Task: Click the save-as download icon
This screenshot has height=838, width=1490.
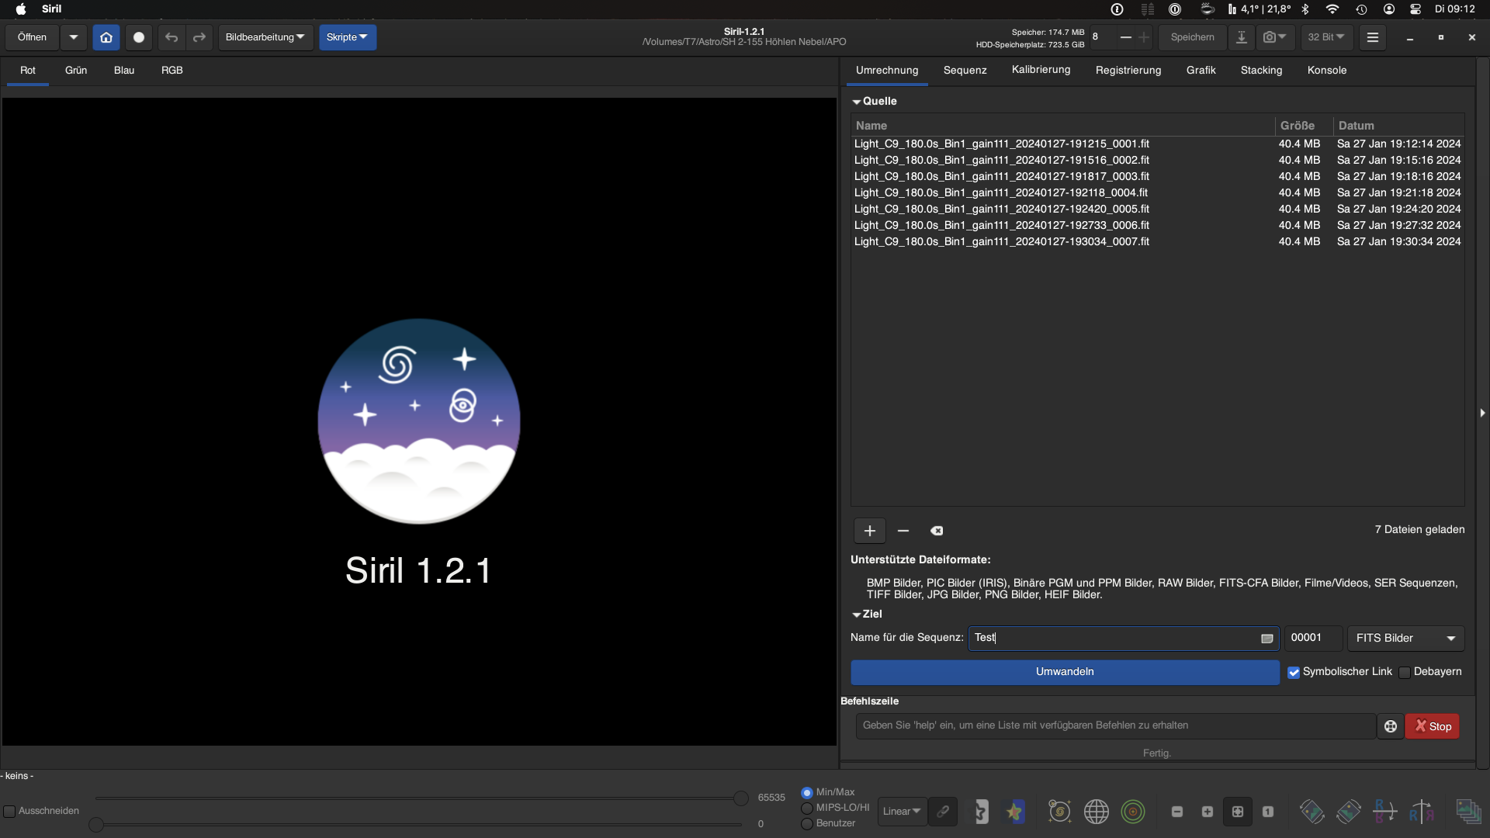Action: (x=1242, y=37)
